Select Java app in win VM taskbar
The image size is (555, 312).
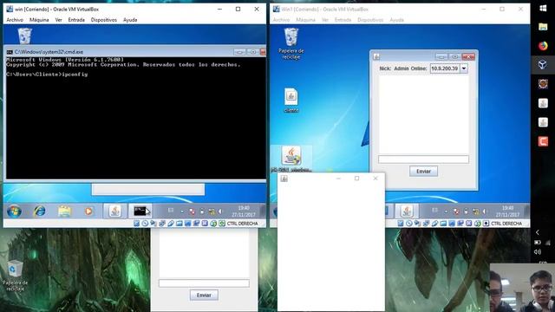tap(114, 211)
